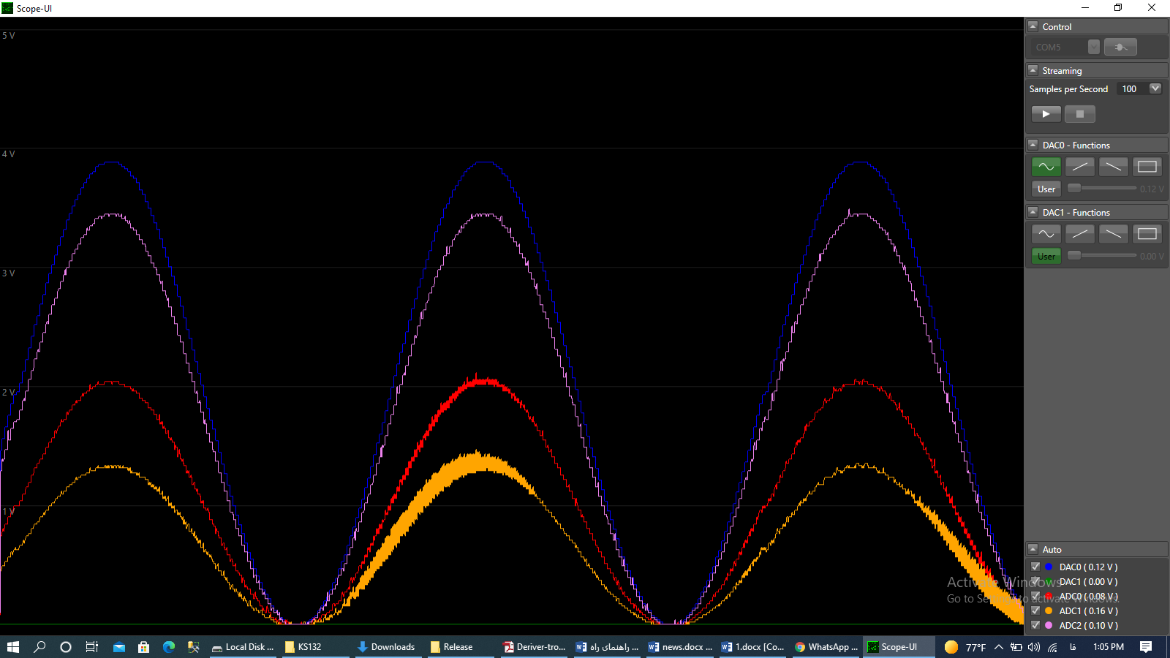Select the square wave function for DAC0
Viewport: 1170px width, 658px height.
(1147, 167)
